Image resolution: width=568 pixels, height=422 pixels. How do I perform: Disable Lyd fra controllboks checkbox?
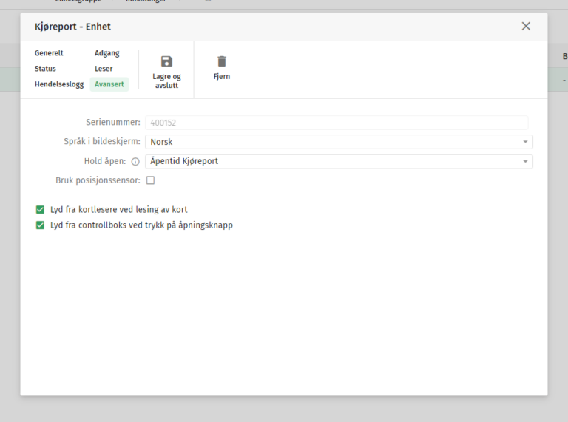click(41, 225)
